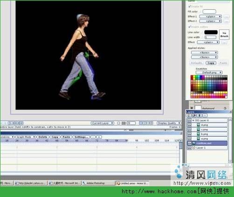Viewport: 234px width, 197px height.
Task: Click the image icon of the b.png layer
Action: 199,134
